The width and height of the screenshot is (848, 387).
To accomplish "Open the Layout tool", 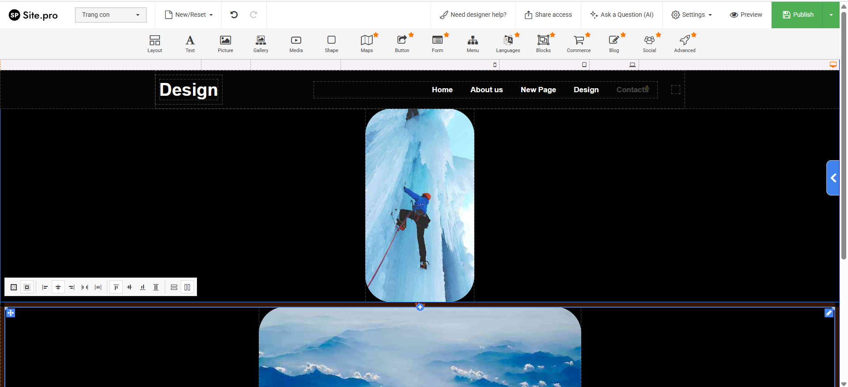I will coord(155,44).
